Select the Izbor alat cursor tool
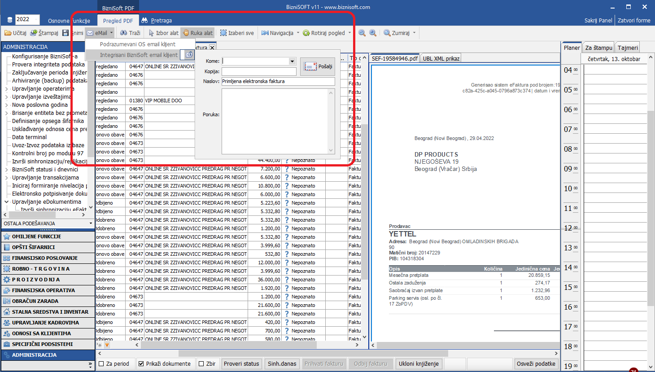Screen dimensions: 655x372 tap(151, 33)
